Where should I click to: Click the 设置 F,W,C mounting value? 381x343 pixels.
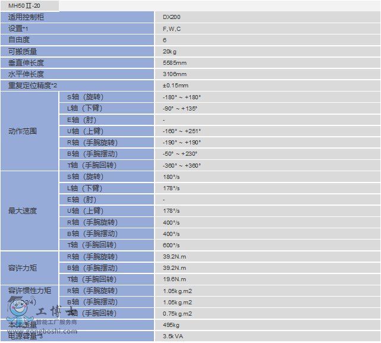[172, 29]
